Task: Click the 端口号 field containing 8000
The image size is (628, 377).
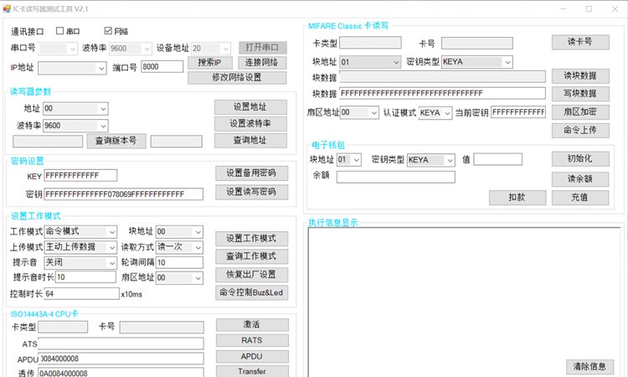Action: (x=162, y=67)
